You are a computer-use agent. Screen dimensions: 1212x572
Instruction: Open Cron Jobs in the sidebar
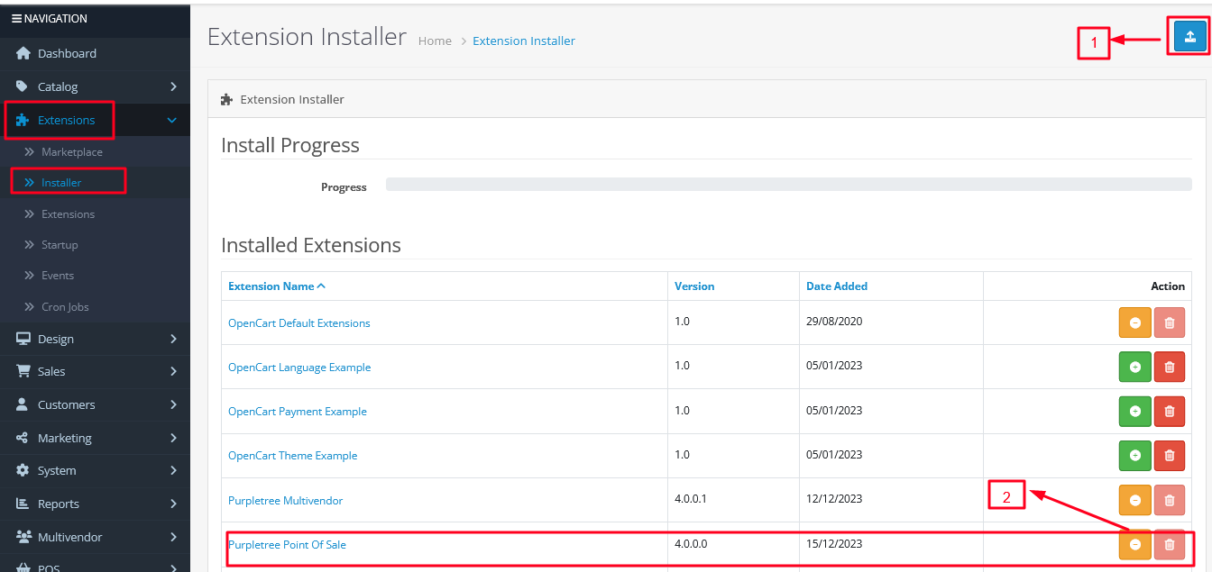click(x=65, y=307)
